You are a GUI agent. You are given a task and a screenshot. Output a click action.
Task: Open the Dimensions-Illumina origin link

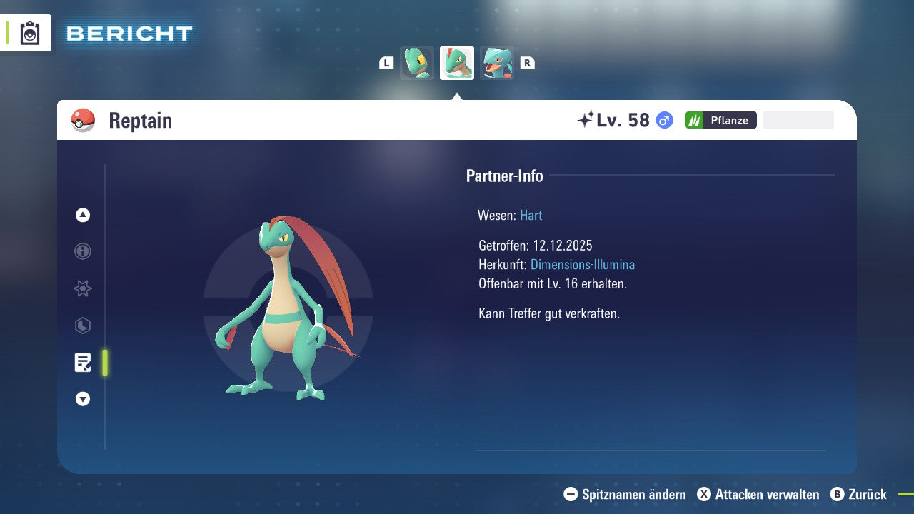581,264
